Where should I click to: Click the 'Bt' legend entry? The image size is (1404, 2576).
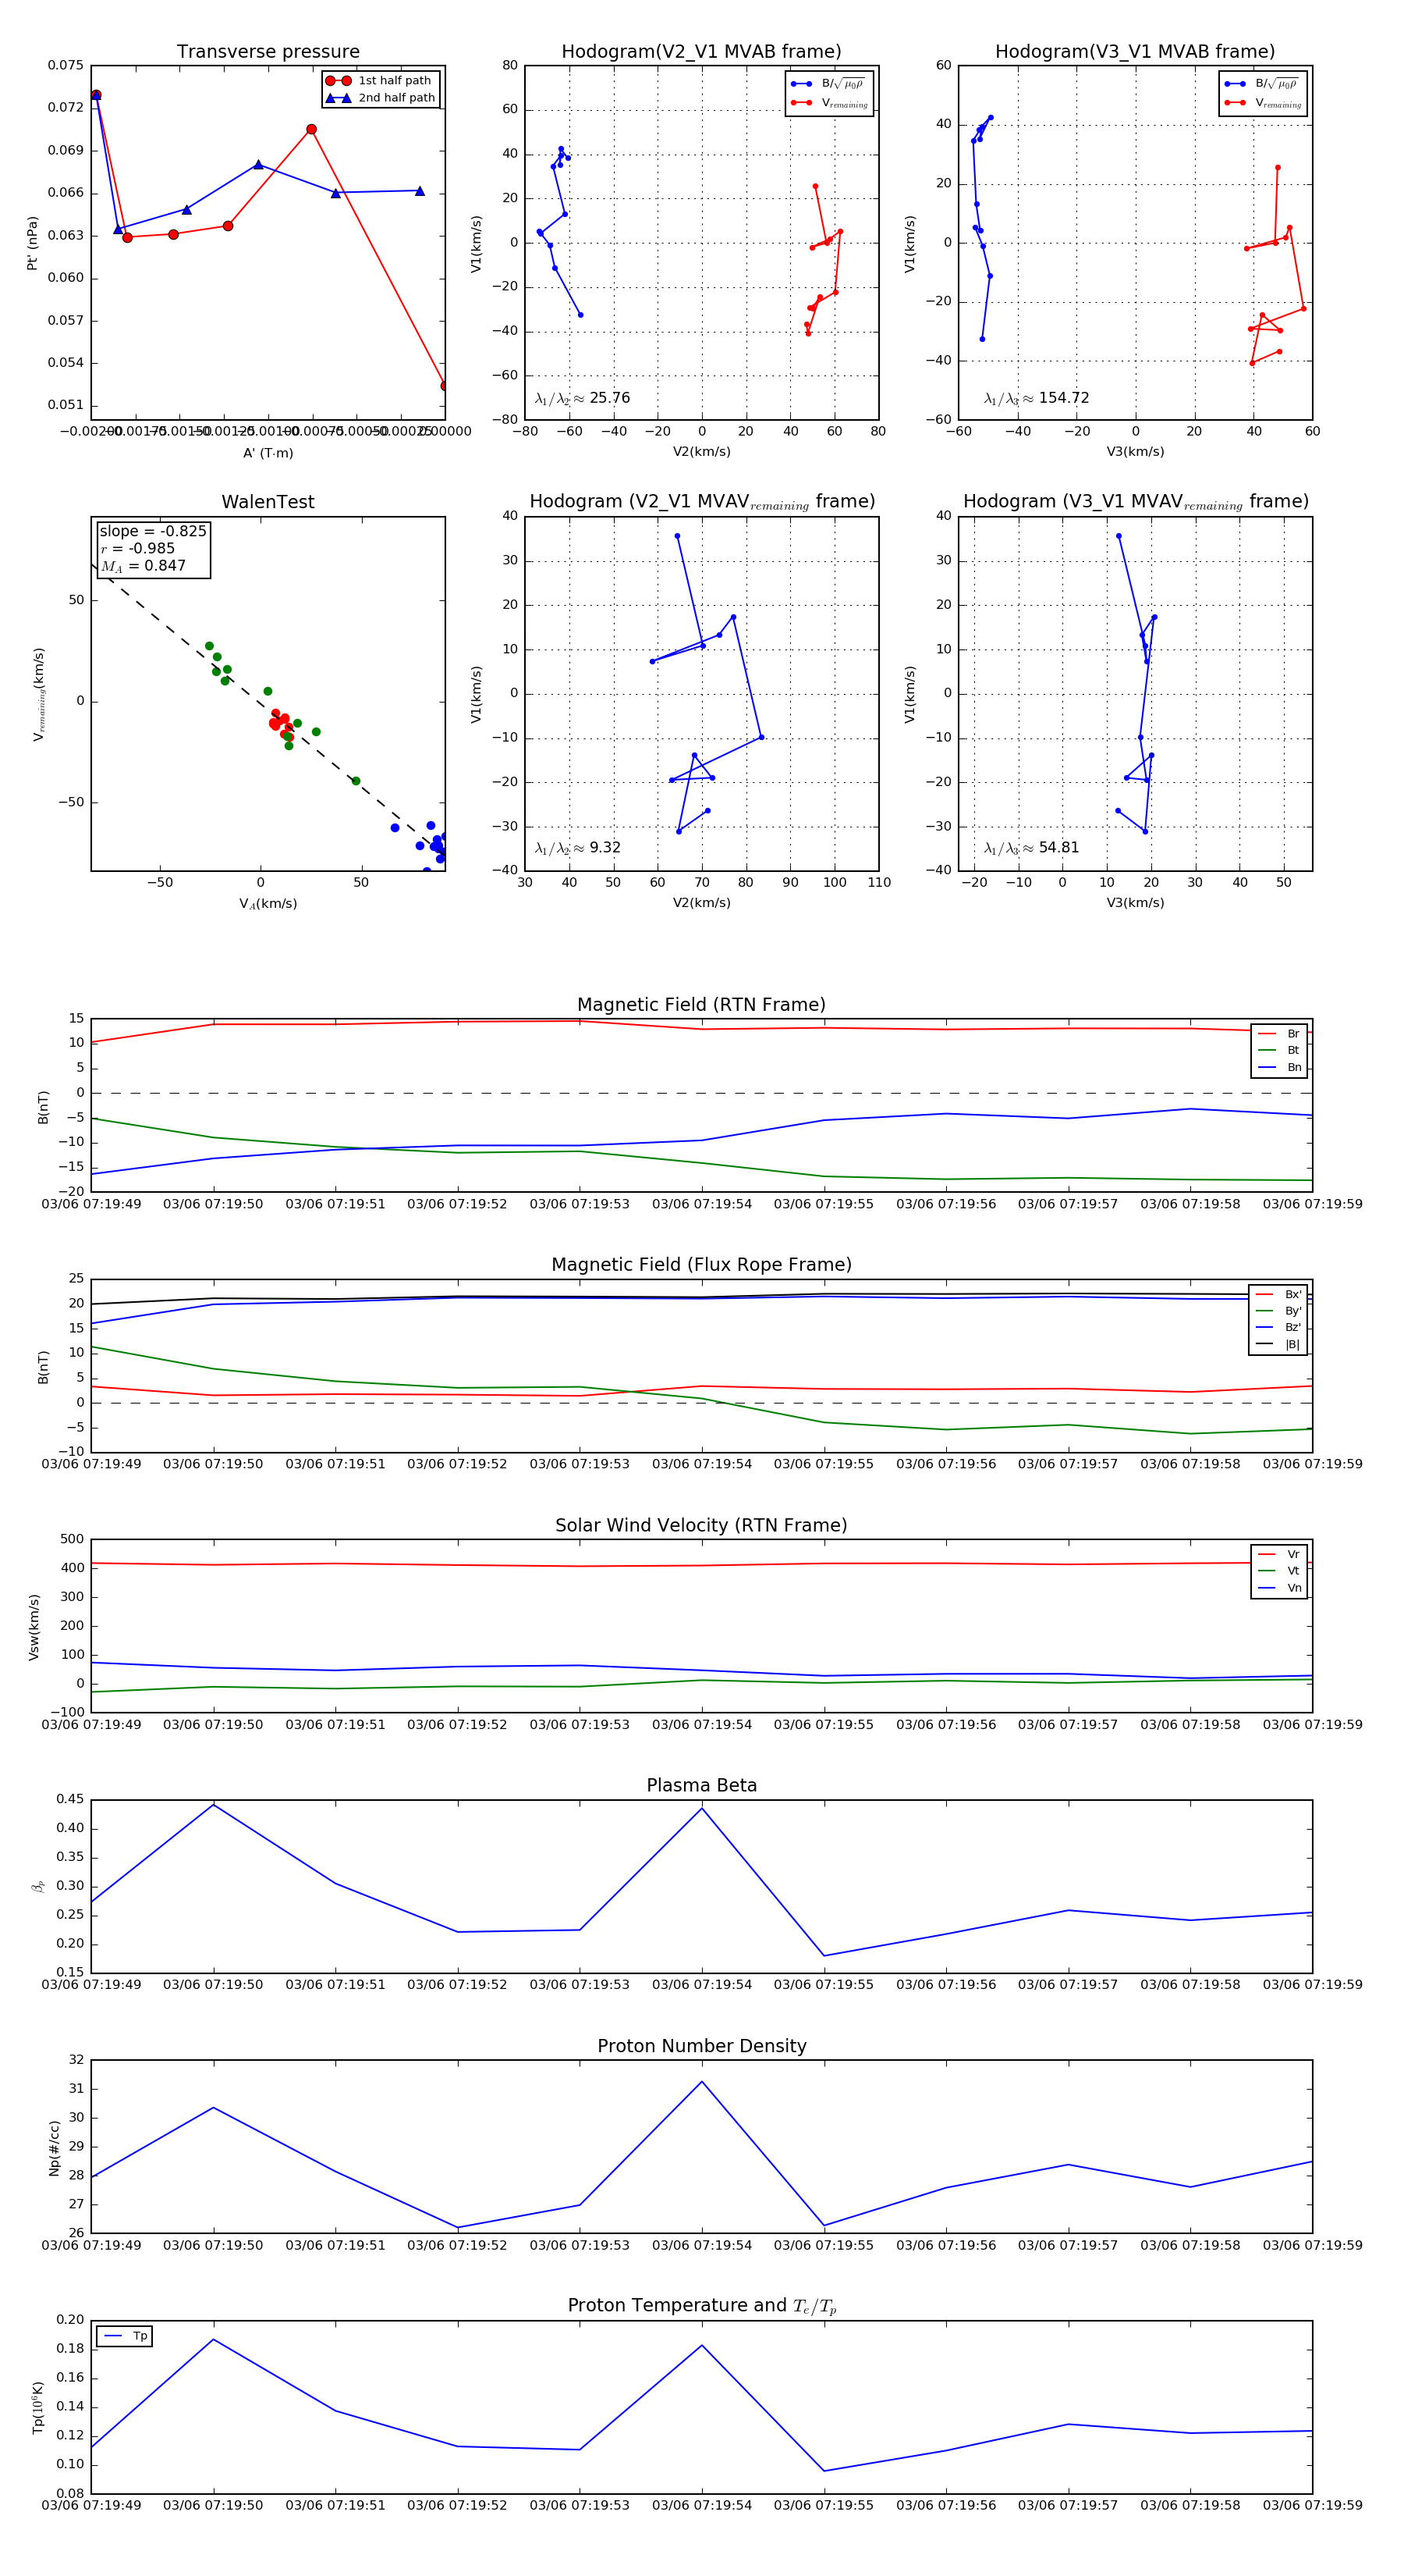click(x=1280, y=1050)
